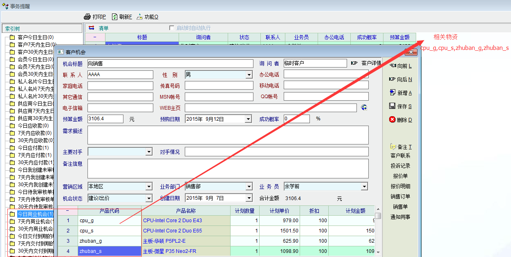The height and width of the screenshot is (257, 511).
Task: Click the 产品代码 column header
Action: 110,211
